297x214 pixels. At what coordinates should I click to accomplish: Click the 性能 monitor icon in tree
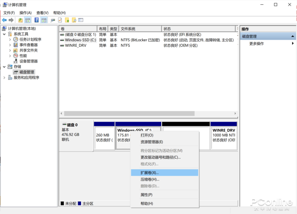[16, 56]
